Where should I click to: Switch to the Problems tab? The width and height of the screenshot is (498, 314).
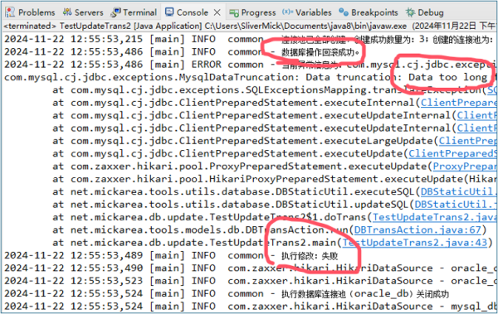(x=31, y=12)
